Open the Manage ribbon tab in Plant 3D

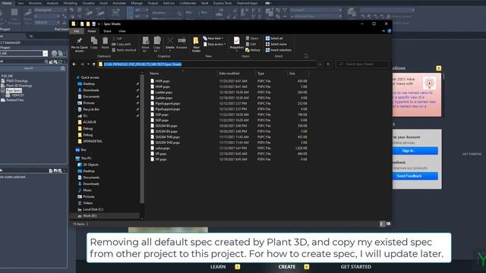pyautogui.click(x=137, y=3)
